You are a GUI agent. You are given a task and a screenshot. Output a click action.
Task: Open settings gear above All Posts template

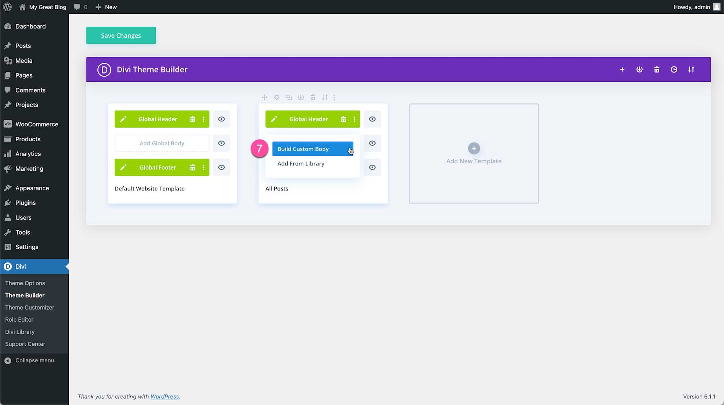277,97
